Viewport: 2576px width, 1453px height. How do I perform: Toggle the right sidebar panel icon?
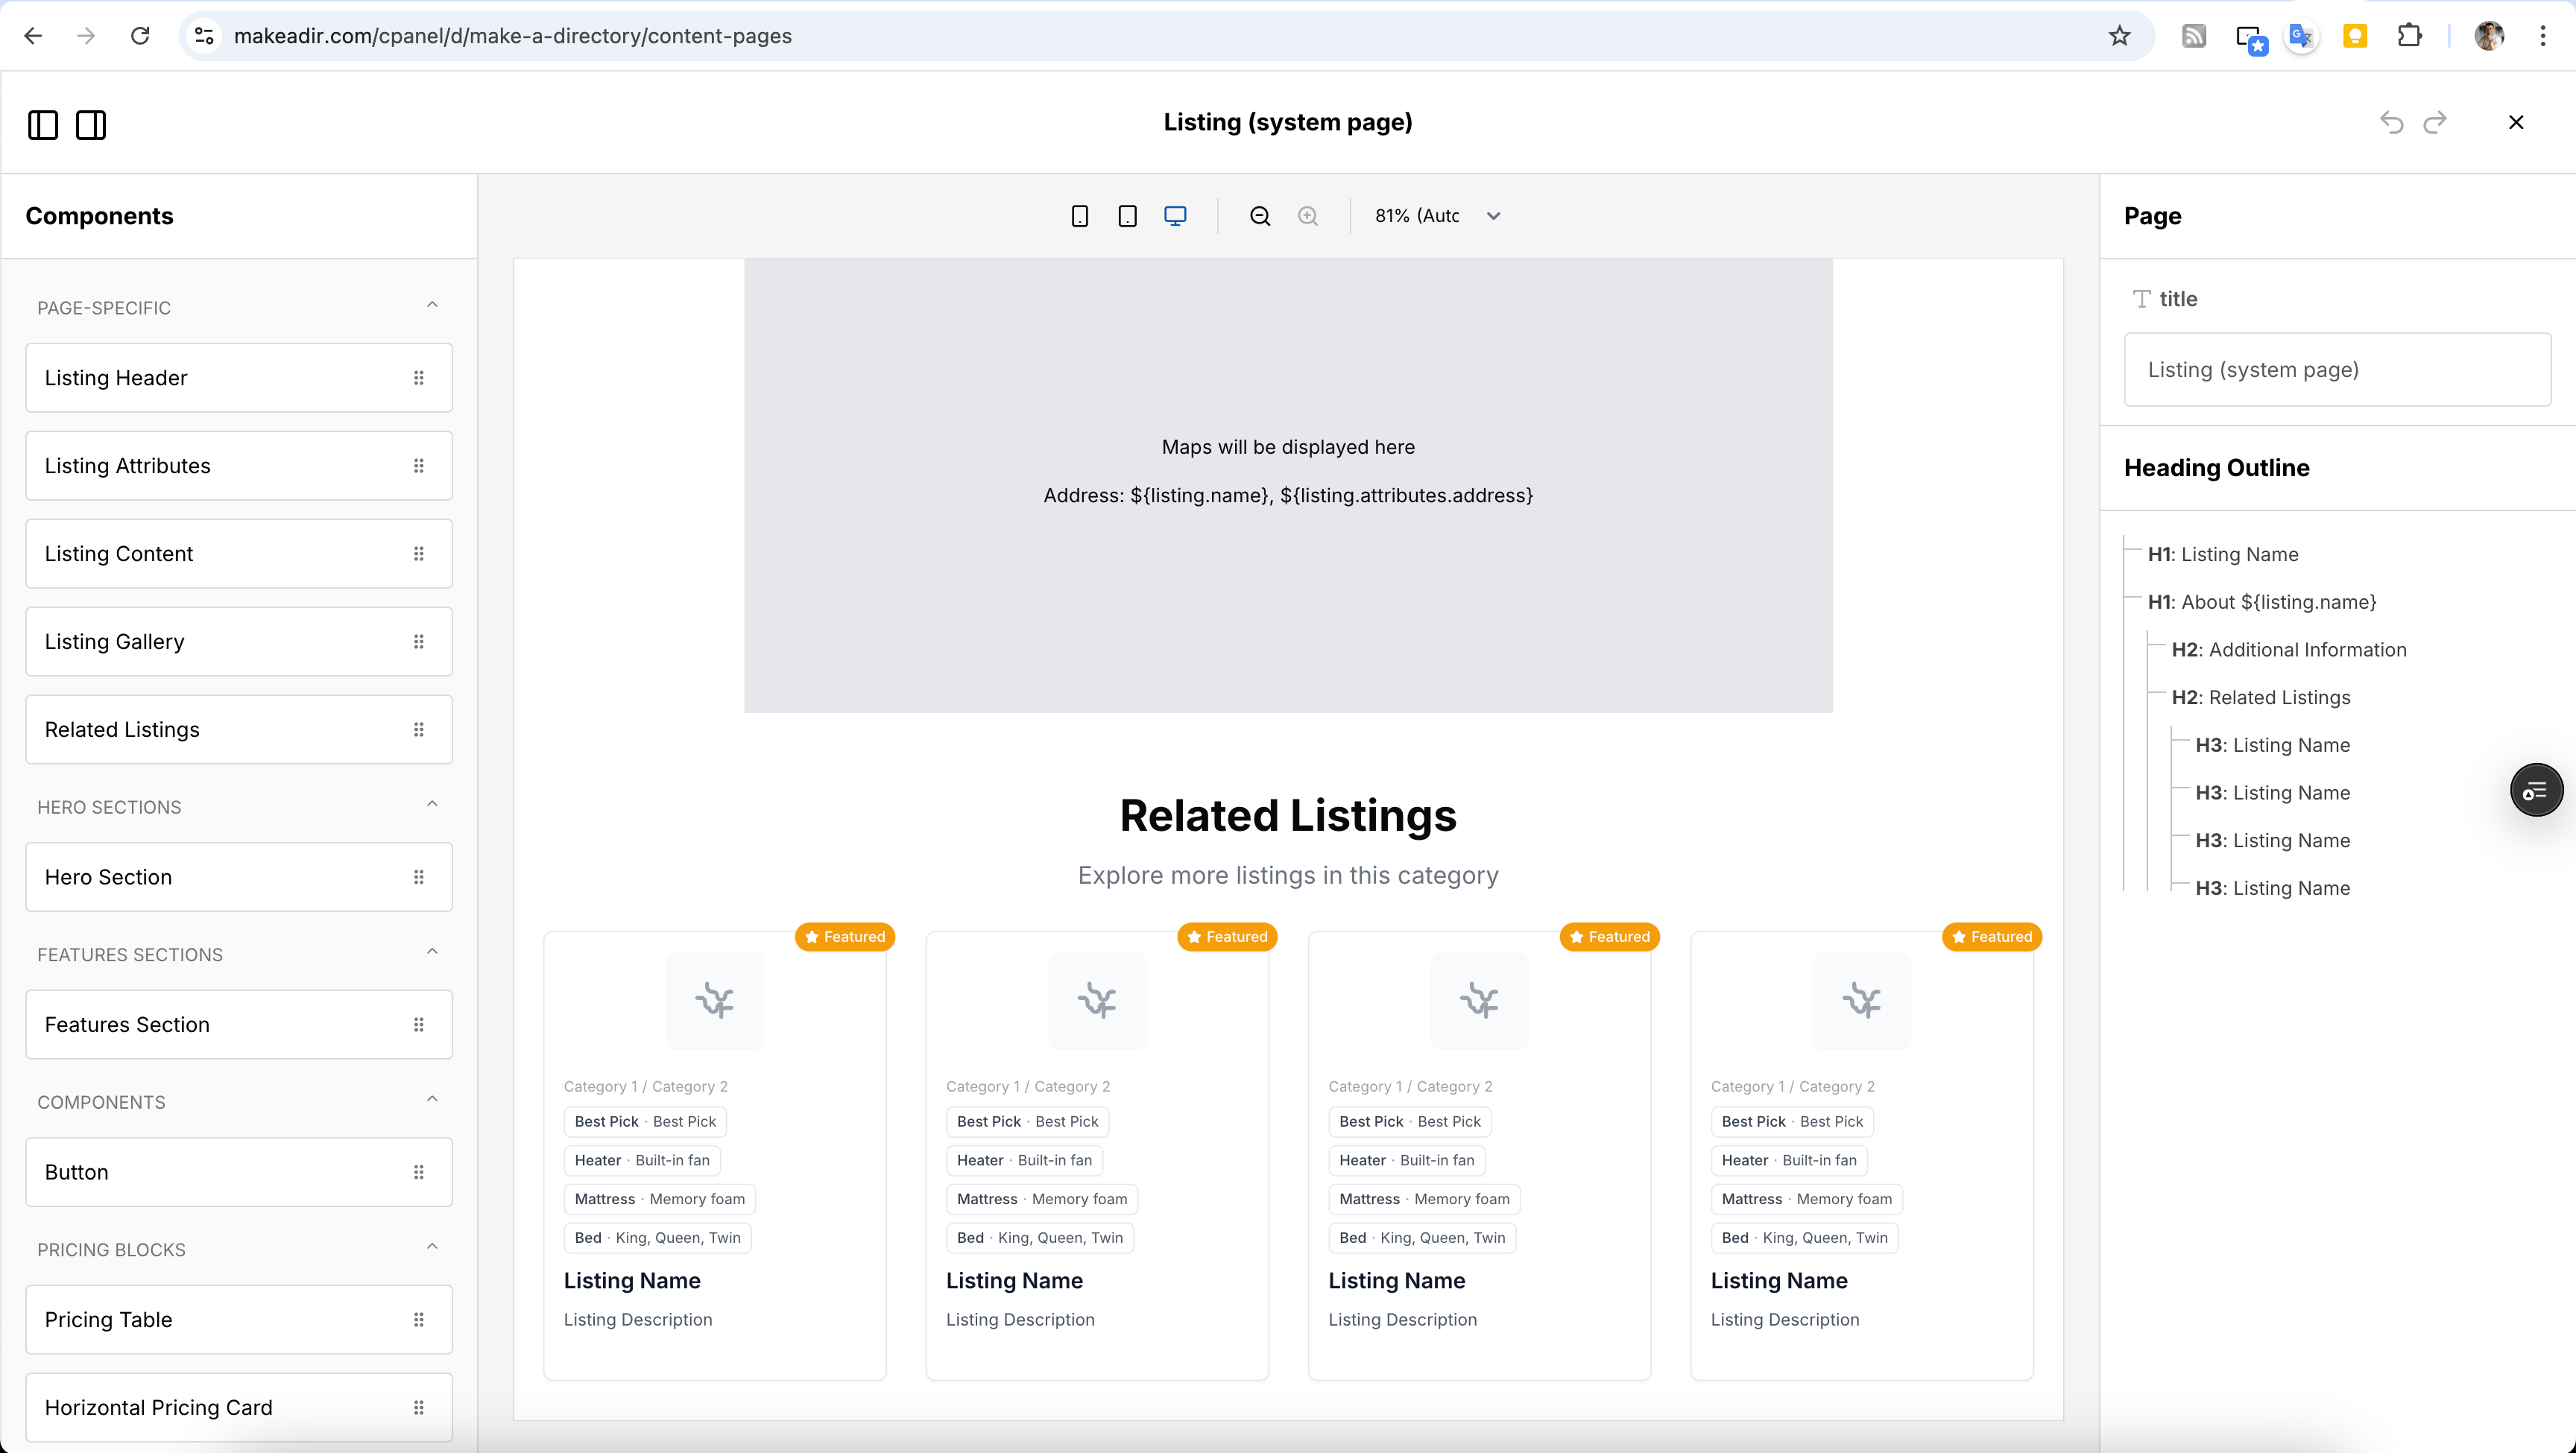pyautogui.click(x=91, y=125)
